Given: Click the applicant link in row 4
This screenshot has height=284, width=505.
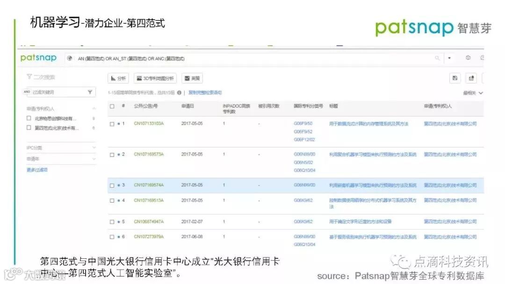Looking at the screenshot, I should click(x=450, y=200).
